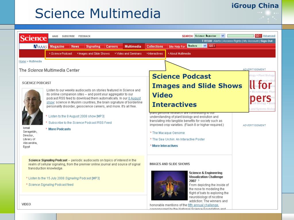Switch to the Magazine tab
This screenshot has height=220, width=294.
[x=57, y=46]
